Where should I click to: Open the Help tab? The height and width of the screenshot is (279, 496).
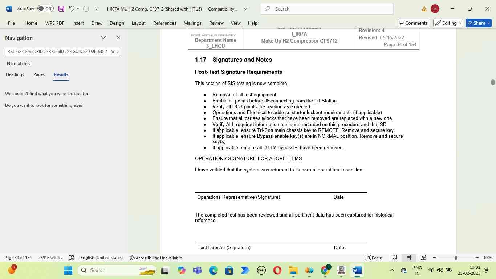click(253, 23)
